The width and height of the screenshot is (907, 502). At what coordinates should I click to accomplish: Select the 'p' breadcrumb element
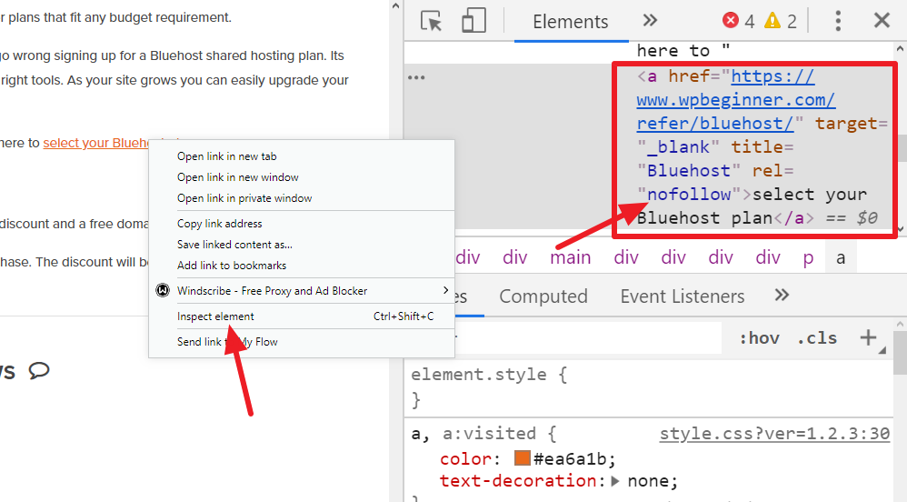tap(808, 257)
